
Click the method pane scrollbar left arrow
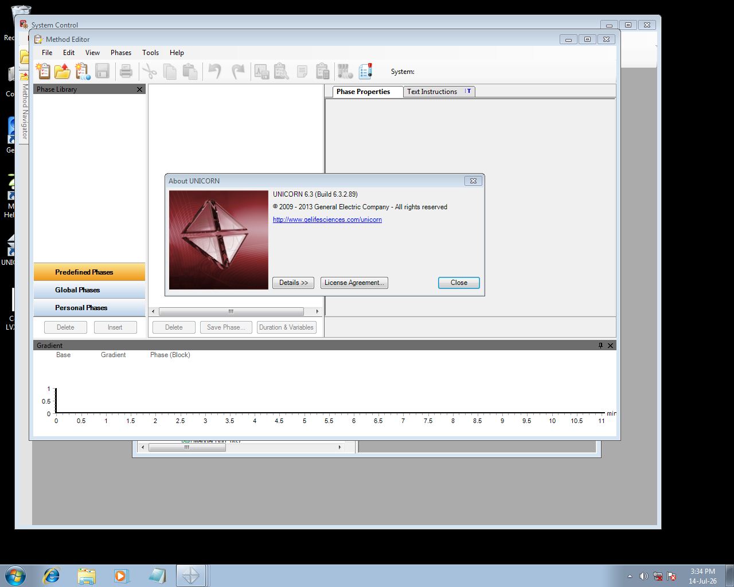tap(153, 311)
